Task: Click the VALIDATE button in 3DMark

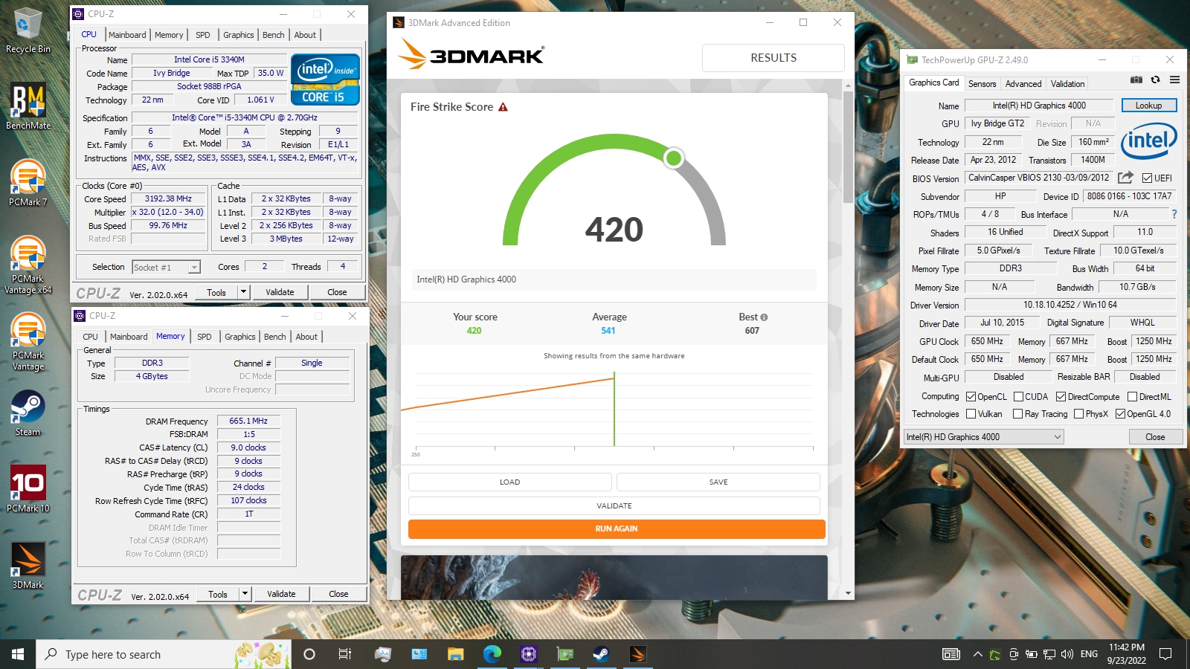Action: (x=614, y=505)
